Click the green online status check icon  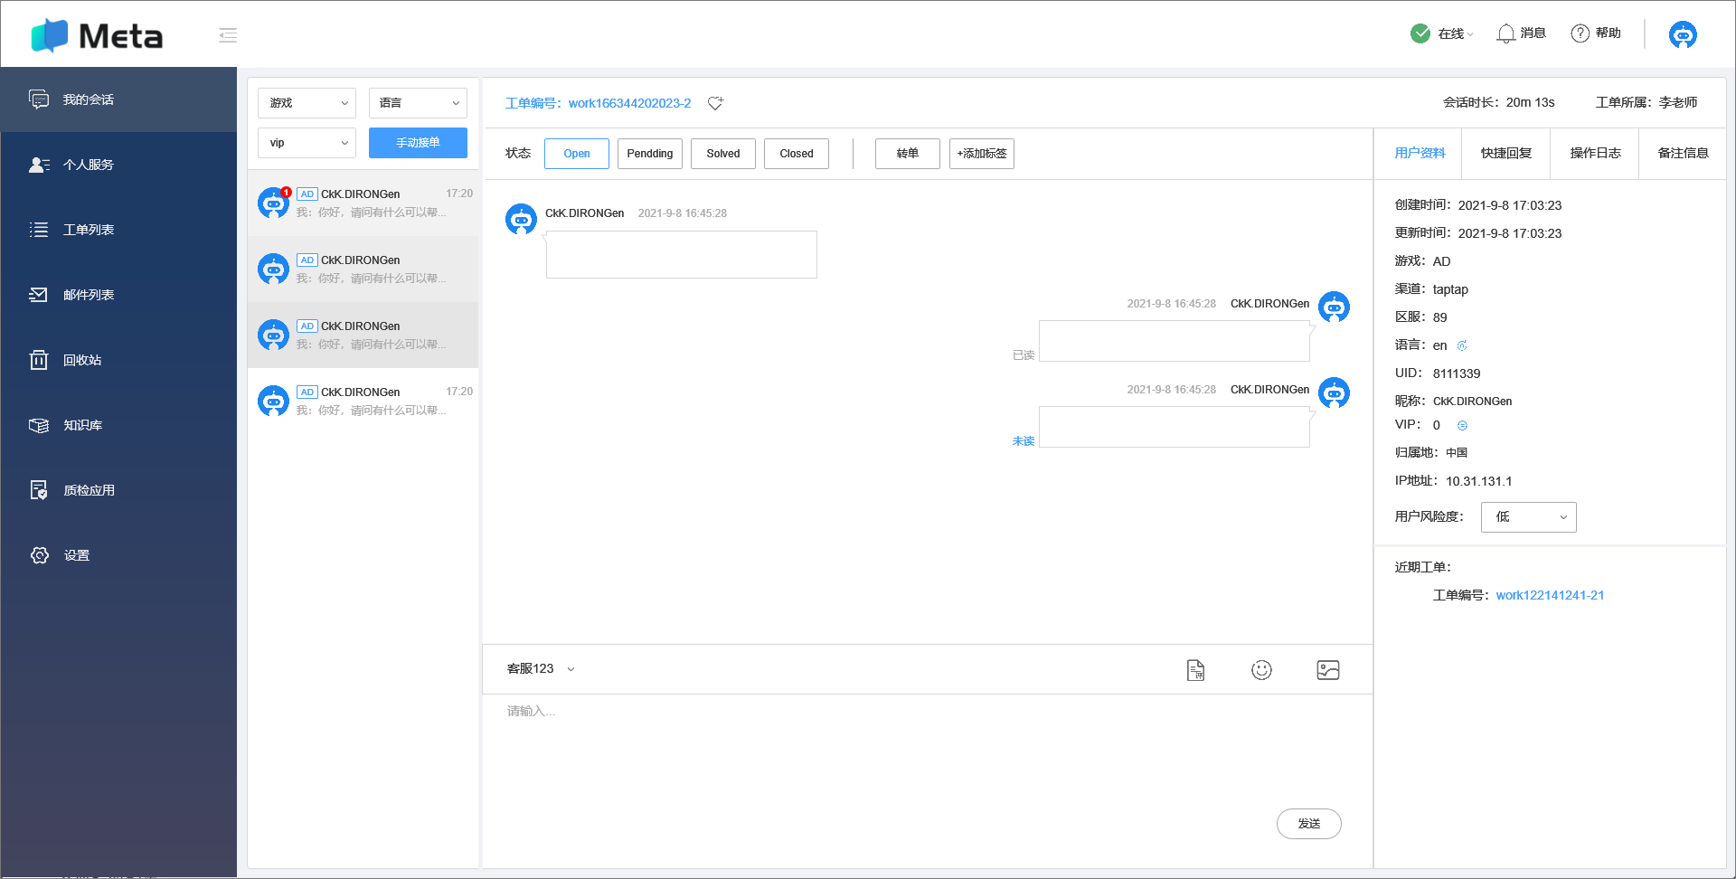[1420, 33]
